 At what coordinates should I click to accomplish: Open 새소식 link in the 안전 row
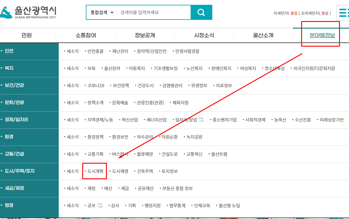pyautogui.click(x=73, y=51)
